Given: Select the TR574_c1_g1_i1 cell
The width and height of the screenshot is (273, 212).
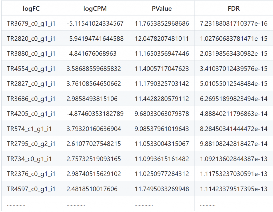Looking at the screenshot, I should 29,129.
